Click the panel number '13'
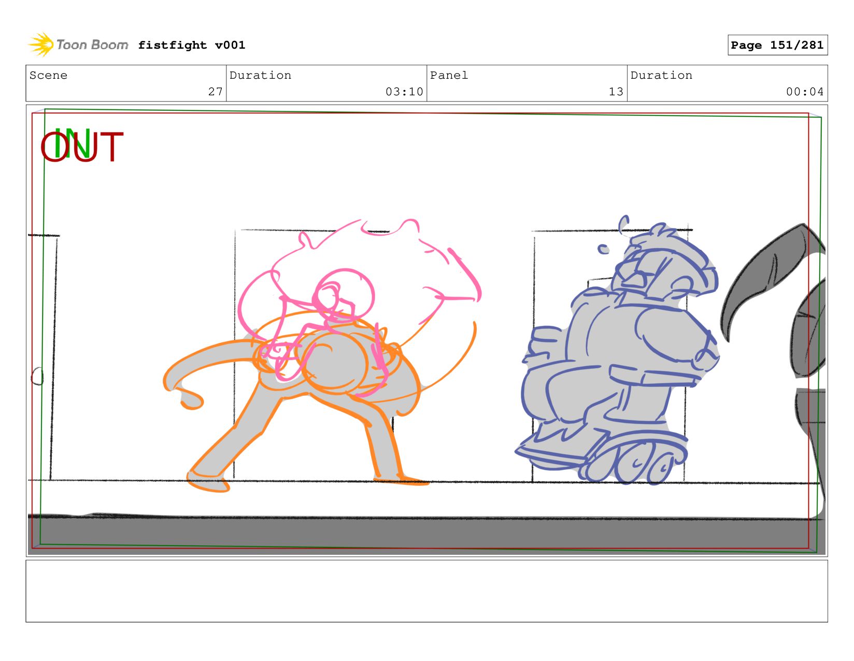 (x=616, y=92)
